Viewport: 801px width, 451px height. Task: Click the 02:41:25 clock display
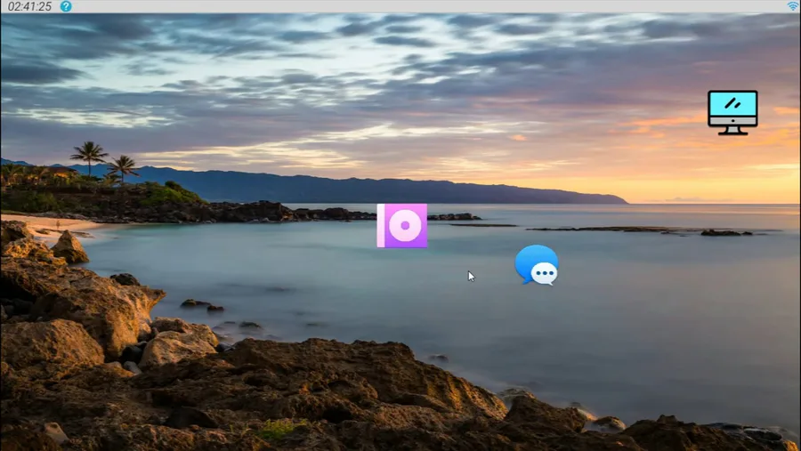pyautogui.click(x=29, y=6)
